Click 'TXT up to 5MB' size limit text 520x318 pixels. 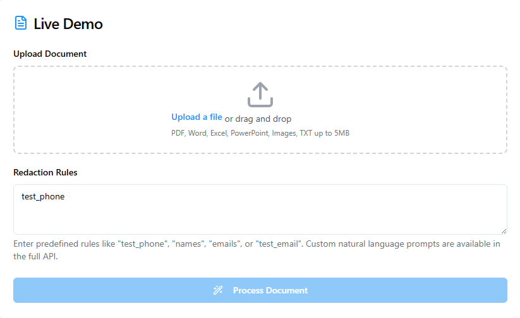point(324,134)
